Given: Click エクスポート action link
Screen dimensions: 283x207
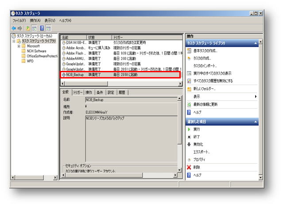Looking at the screenshot, I should pyautogui.click(x=202, y=152).
